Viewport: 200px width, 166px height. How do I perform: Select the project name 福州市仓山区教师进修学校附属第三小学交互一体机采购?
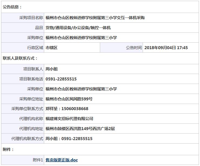click(x=95, y=18)
